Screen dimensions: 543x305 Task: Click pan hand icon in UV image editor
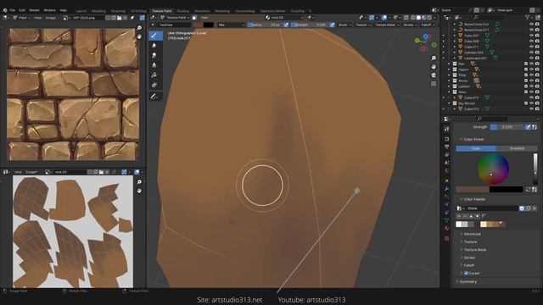(139, 191)
